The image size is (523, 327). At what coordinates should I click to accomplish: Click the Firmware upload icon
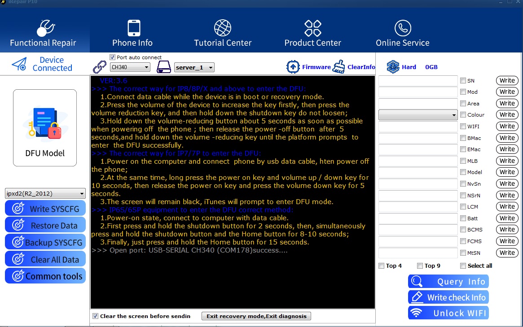pyautogui.click(x=293, y=67)
